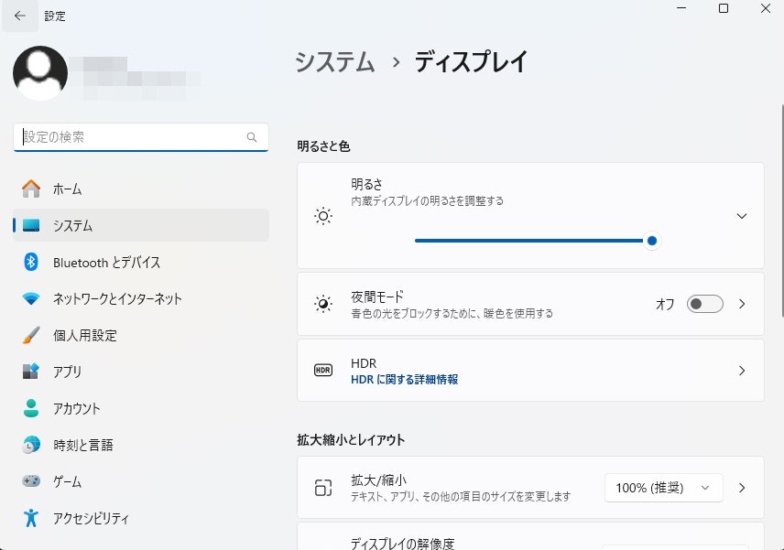Image resolution: width=784 pixels, height=550 pixels.
Task: Open 夜間モード settings with right chevron
Action: [x=742, y=304]
